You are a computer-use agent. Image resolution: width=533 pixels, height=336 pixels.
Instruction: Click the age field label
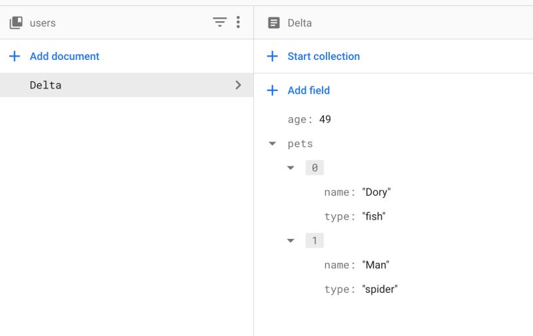(300, 120)
